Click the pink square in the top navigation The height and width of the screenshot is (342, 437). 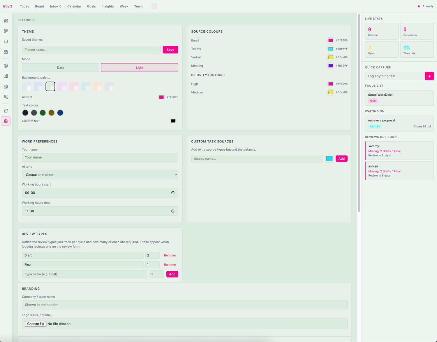click(x=154, y=6)
